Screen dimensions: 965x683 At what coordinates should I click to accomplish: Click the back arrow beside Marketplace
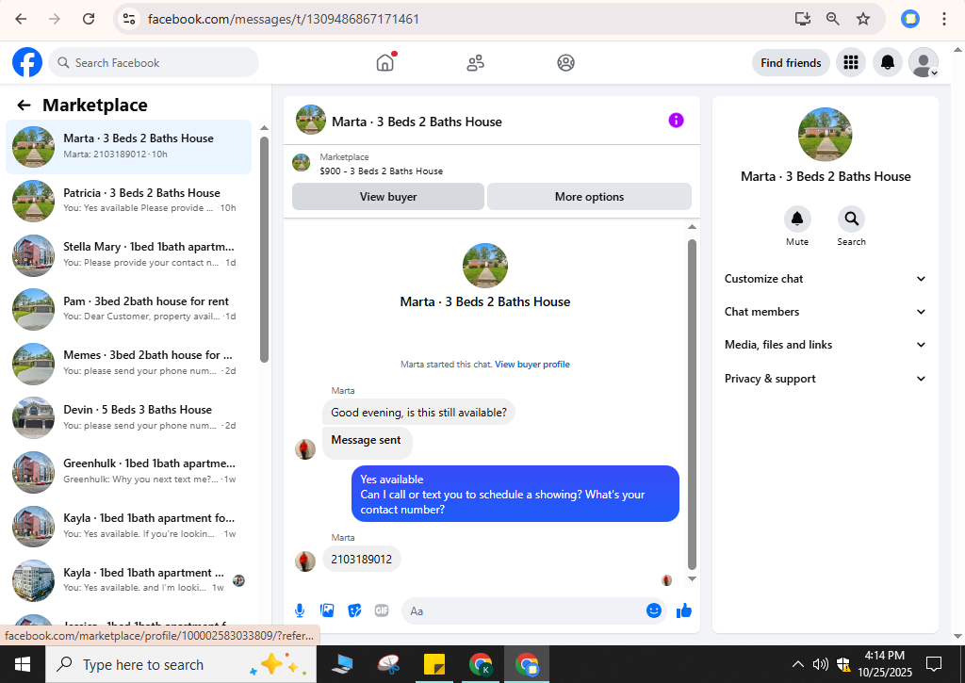pyautogui.click(x=24, y=106)
